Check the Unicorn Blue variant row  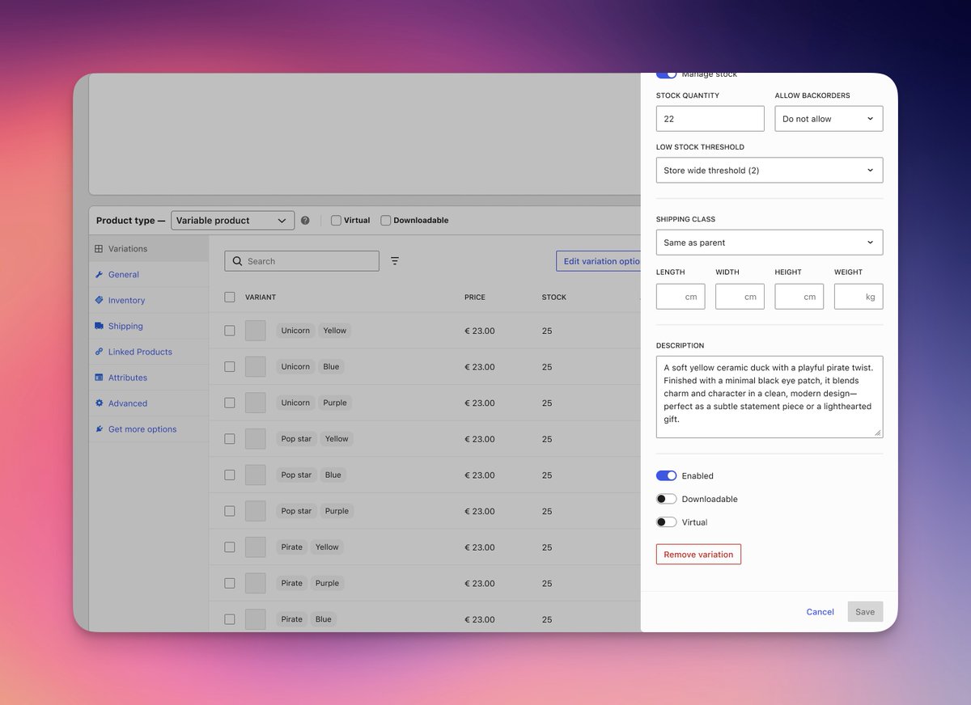click(x=230, y=366)
